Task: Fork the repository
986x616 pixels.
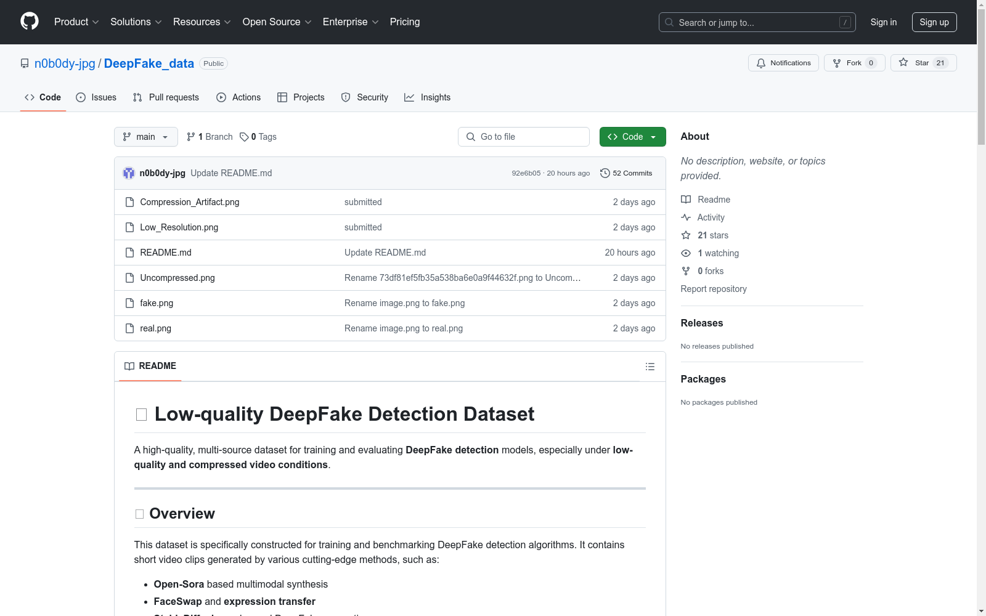Action: 855,63
